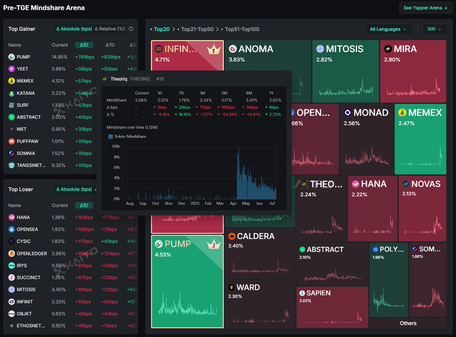Click the number 3 crown badge on PUMP tile
The width and height of the screenshot is (456, 337).
(214, 244)
